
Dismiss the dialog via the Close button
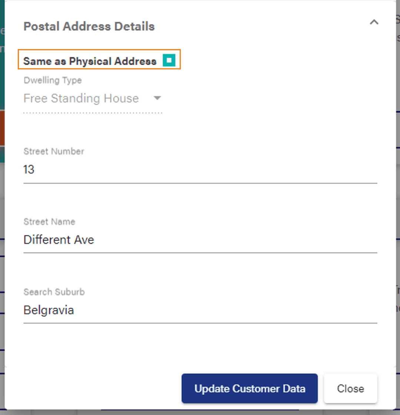(350, 388)
